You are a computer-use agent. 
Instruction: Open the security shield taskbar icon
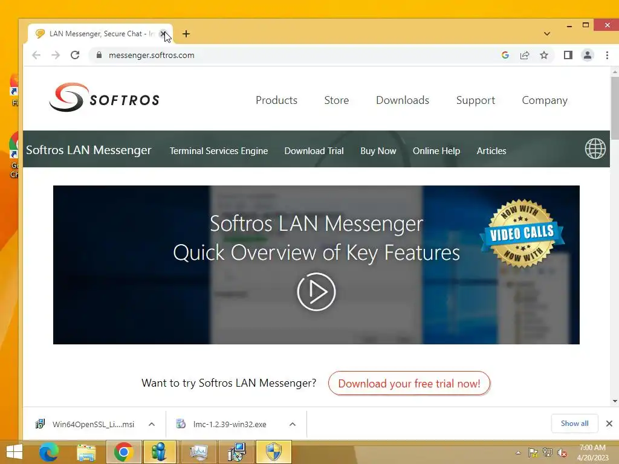pyautogui.click(x=274, y=452)
